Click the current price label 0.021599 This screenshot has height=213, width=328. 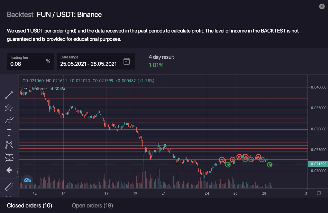[x=318, y=164]
